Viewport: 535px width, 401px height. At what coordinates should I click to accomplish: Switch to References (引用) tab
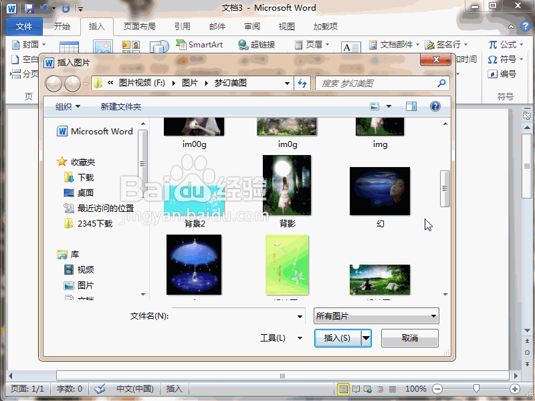pos(182,26)
